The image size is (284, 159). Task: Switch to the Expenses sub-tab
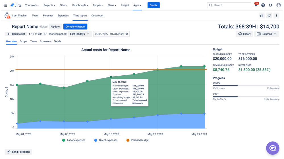[45, 41]
